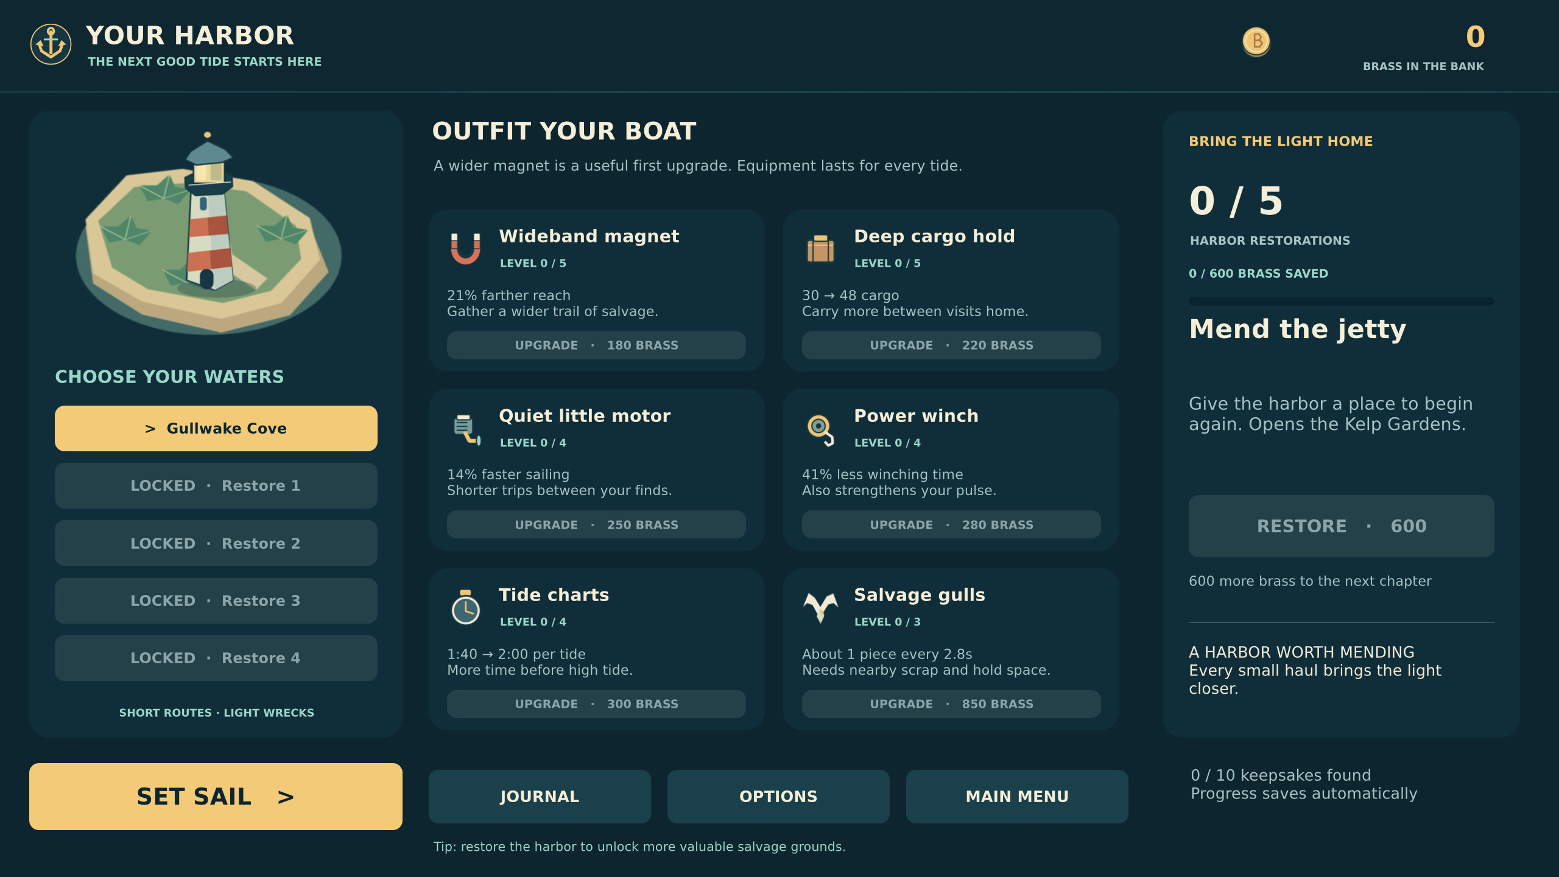This screenshot has width=1559, height=877.
Task: Upgrade Salvage gulls for 850 brass
Action: point(951,704)
